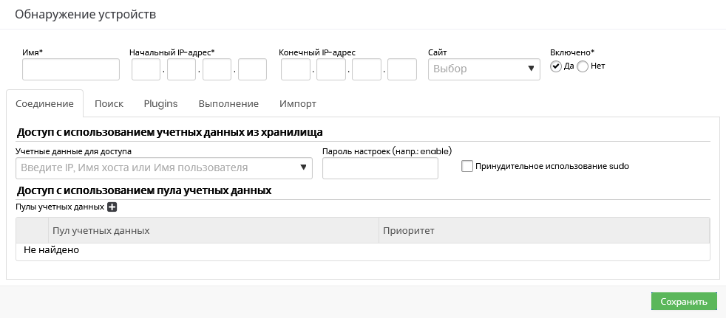Switch to the "Импорт" tab

point(298,103)
